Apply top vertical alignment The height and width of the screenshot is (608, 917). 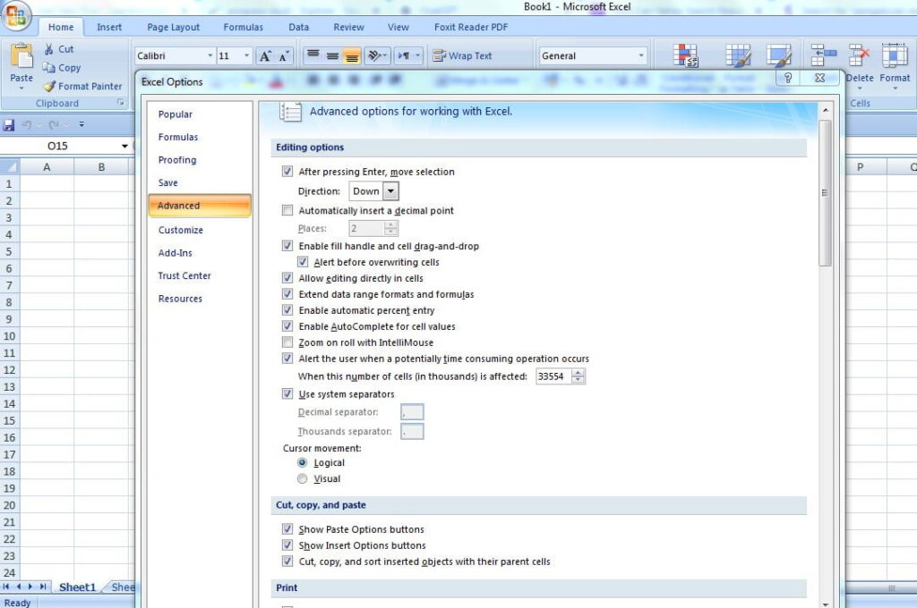pyautogui.click(x=313, y=56)
